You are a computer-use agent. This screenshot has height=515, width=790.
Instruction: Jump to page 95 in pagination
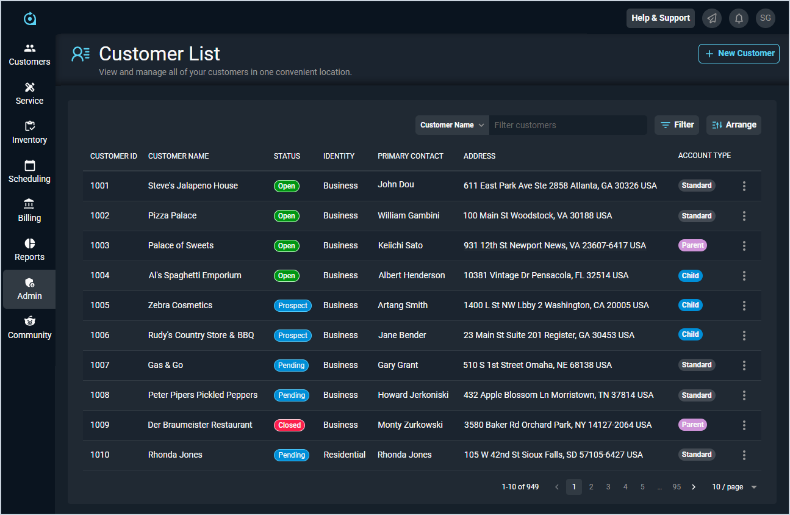pos(677,487)
